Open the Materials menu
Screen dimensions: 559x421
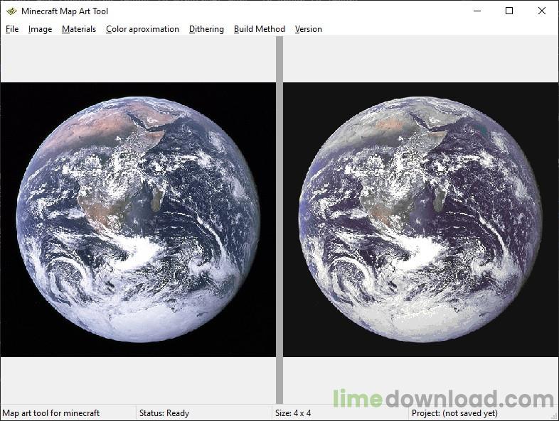[x=79, y=29]
